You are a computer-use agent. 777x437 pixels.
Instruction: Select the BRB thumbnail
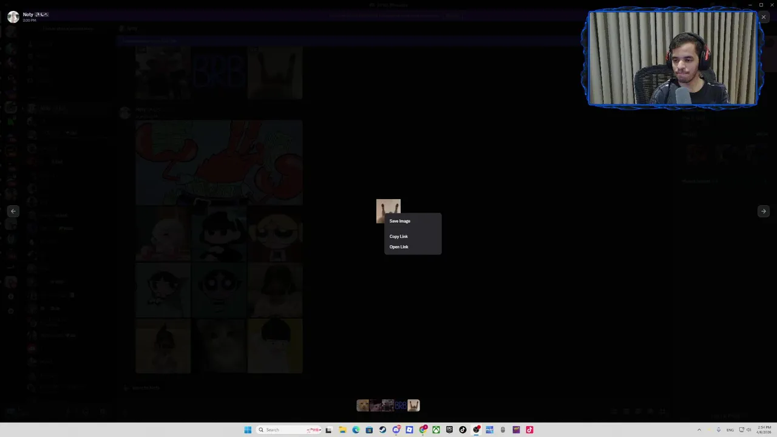coord(401,405)
